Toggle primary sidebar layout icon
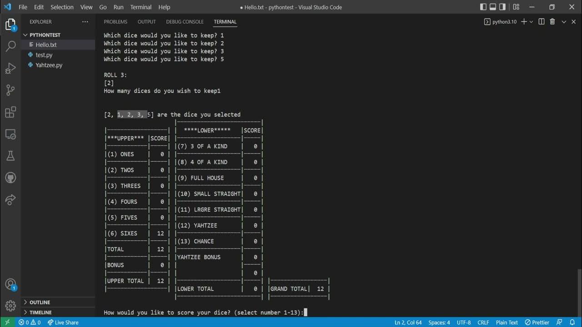The image size is (582, 327). click(483, 7)
